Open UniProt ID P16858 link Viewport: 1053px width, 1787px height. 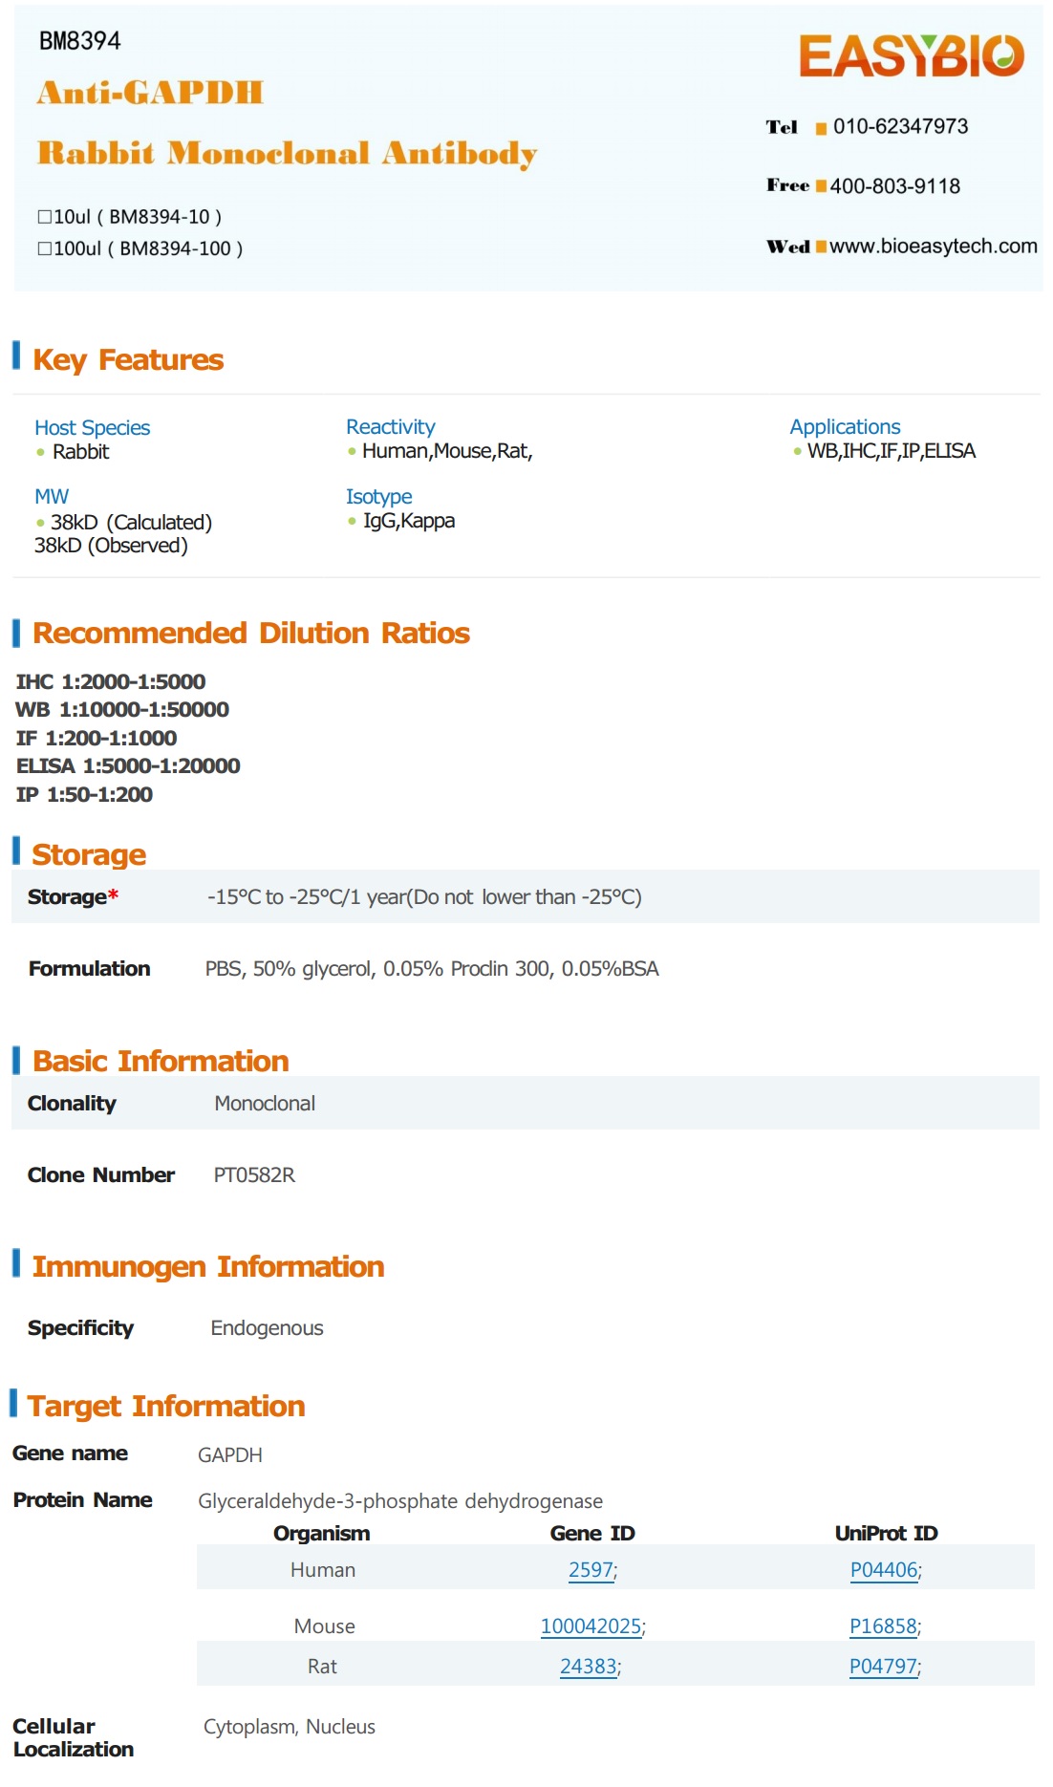[883, 1626]
